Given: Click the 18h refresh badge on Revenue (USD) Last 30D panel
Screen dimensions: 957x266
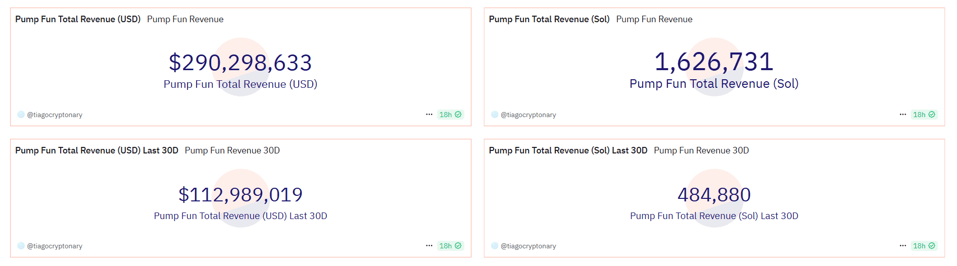Looking at the screenshot, I should tap(450, 246).
